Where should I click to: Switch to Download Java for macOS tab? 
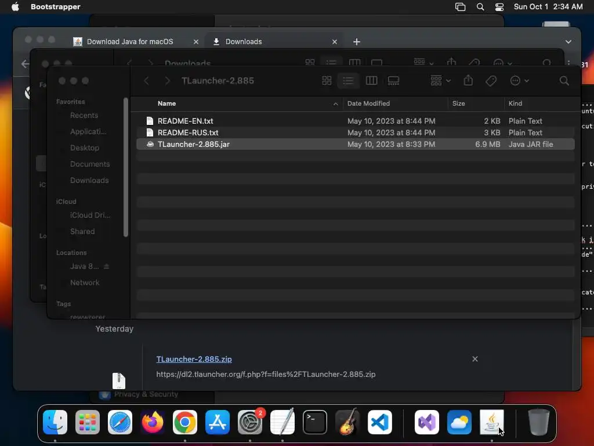(x=130, y=42)
